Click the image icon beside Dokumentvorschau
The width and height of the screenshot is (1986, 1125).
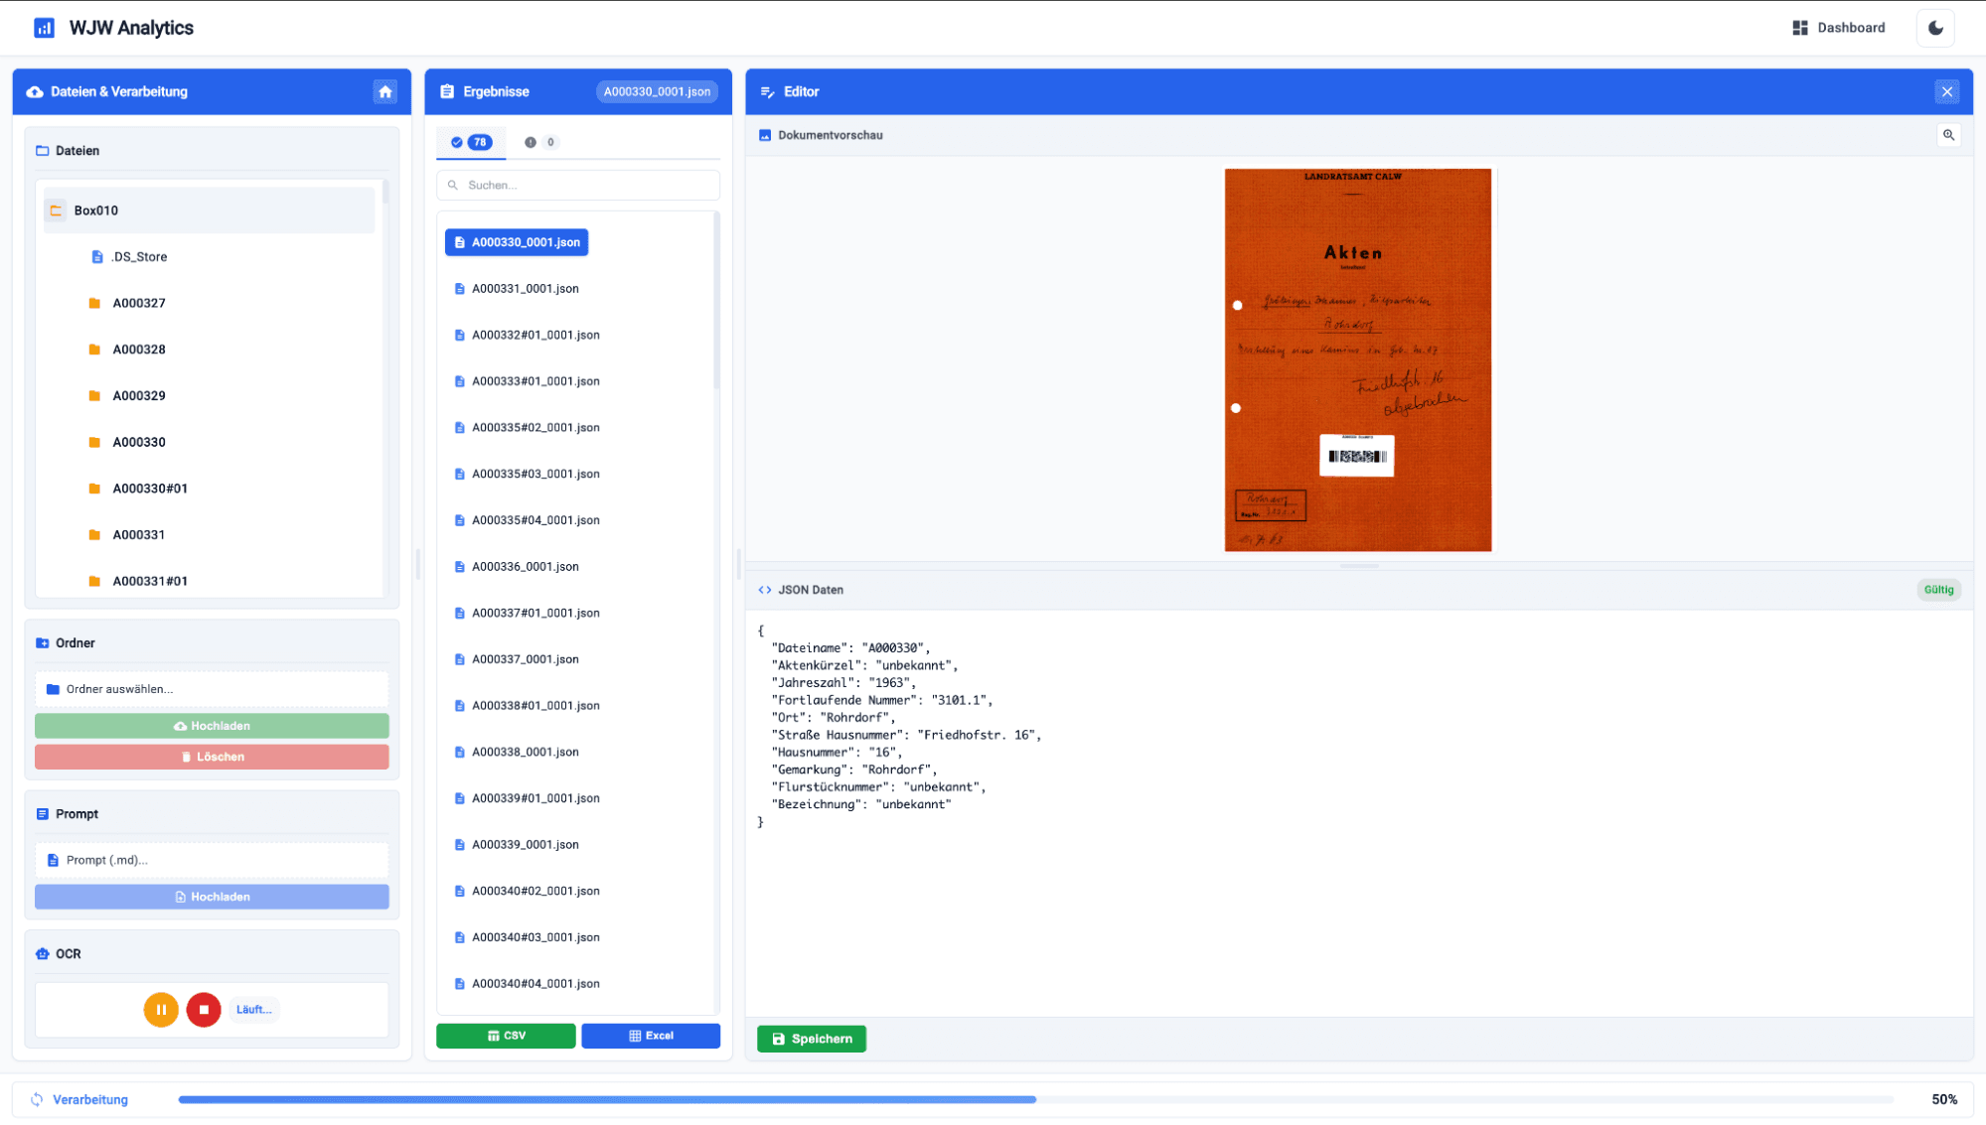pyautogui.click(x=764, y=134)
